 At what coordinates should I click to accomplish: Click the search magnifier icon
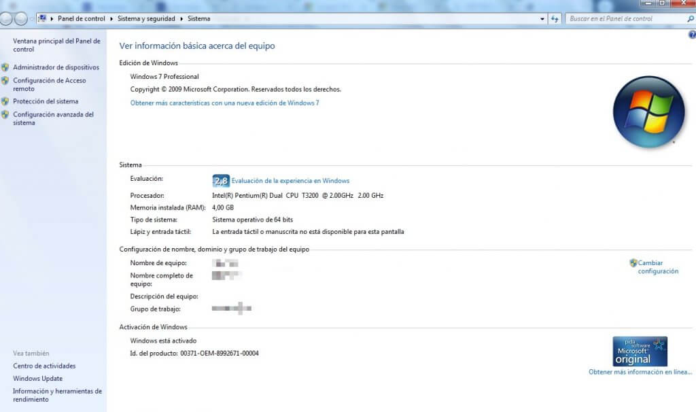pos(691,18)
